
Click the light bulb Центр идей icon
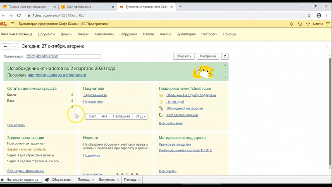[x=161, y=102]
